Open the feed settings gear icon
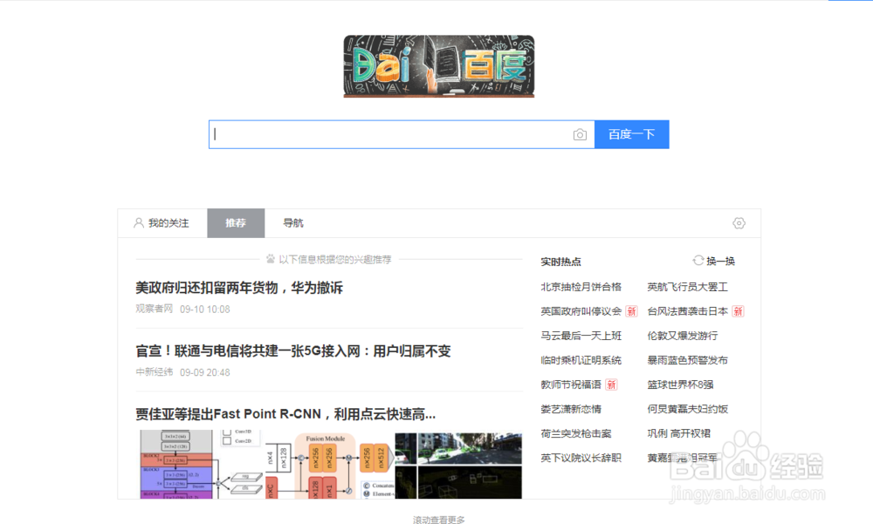Viewport: 873px width, 524px height. point(739,223)
